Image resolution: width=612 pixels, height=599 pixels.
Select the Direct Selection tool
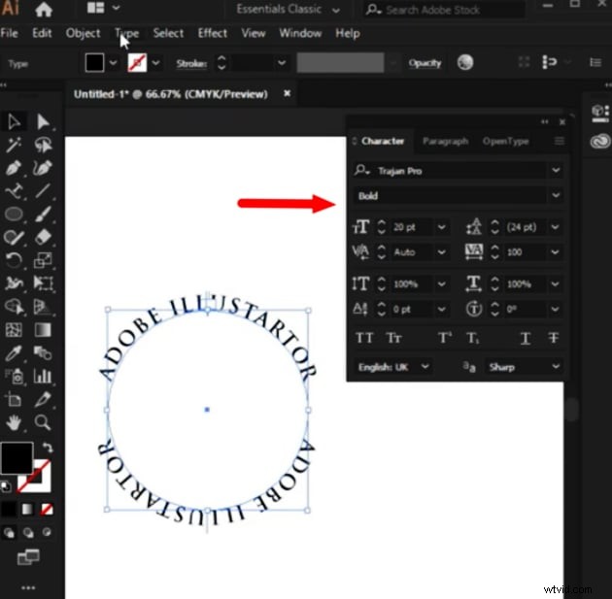coord(43,122)
